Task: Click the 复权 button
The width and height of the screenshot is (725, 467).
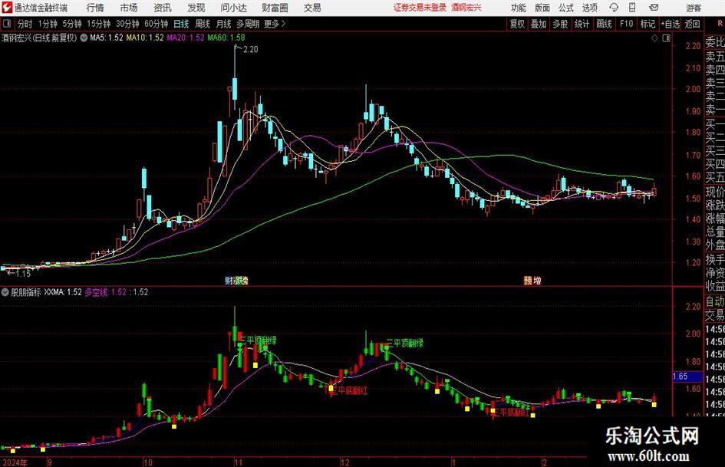Action: (517, 24)
